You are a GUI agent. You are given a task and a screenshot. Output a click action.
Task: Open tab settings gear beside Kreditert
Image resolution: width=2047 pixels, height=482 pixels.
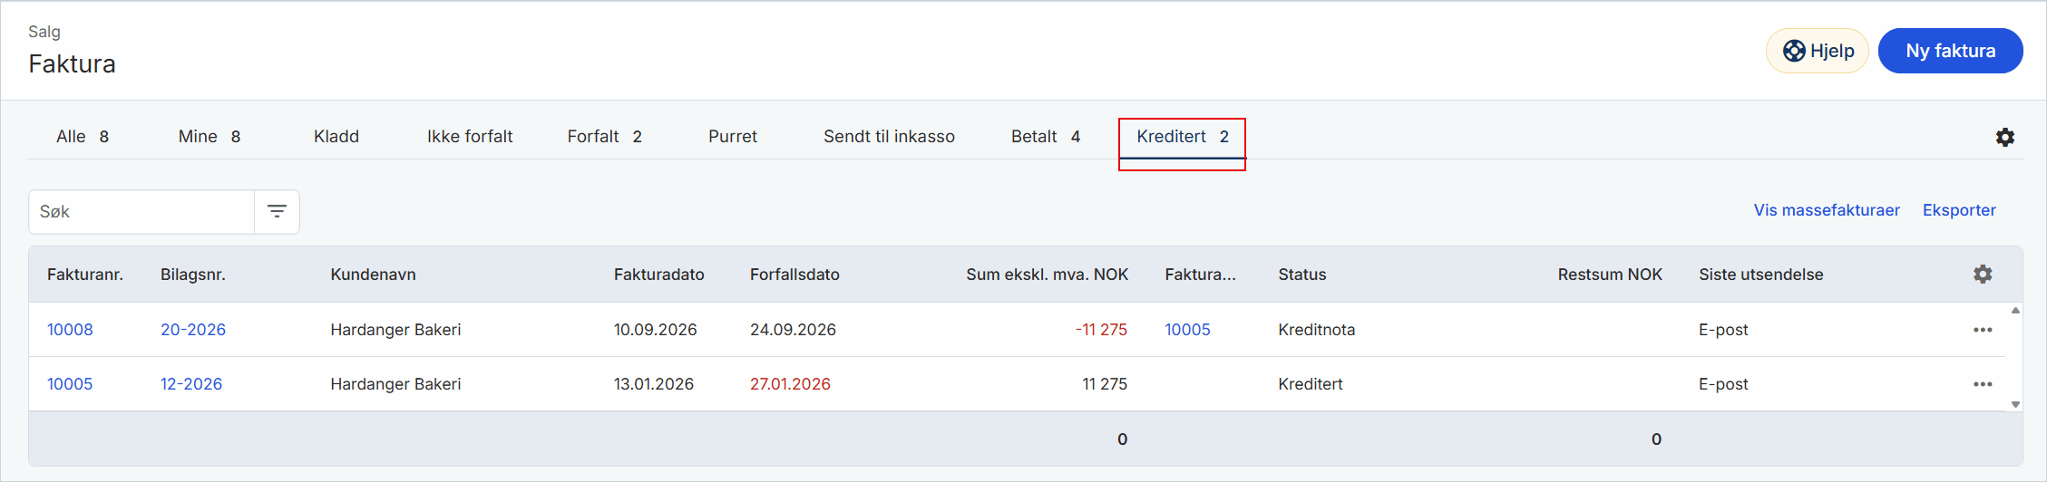(x=2005, y=137)
